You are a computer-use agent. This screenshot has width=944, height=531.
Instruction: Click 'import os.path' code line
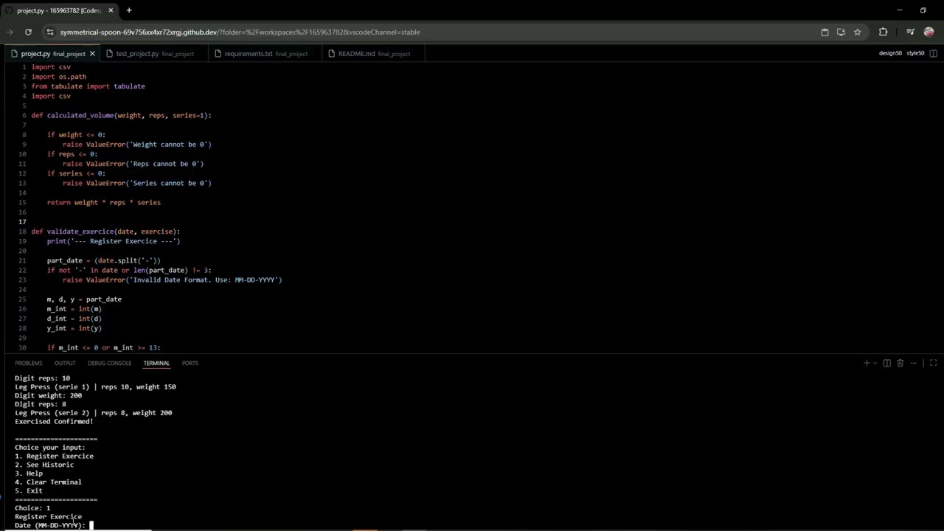point(58,77)
